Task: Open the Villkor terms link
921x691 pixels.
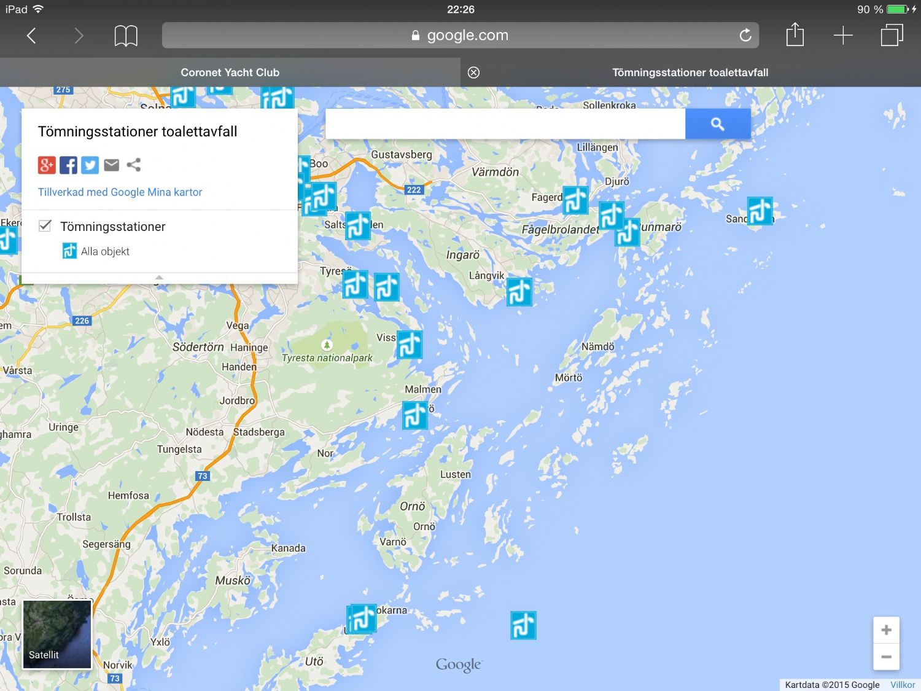Action: tap(902, 685)
